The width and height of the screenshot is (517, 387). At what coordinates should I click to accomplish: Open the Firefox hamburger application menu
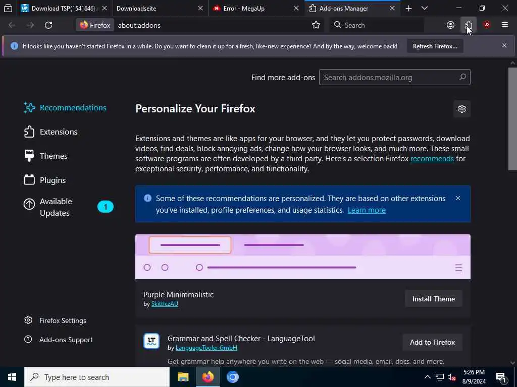pos(504,25)
